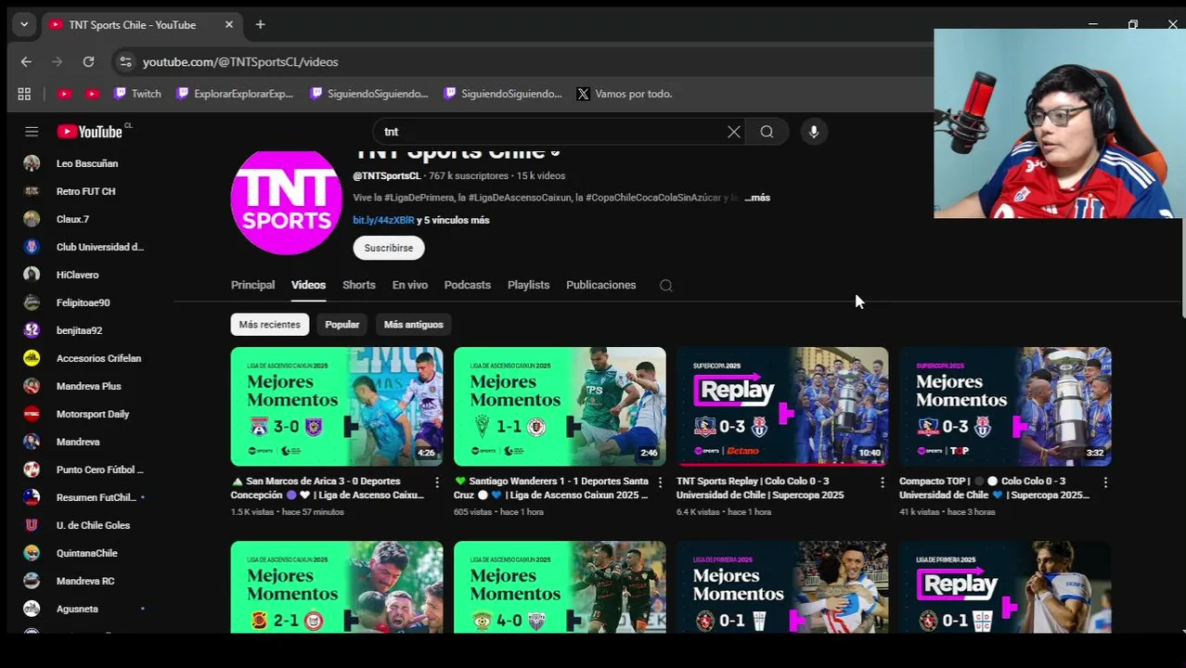The image size is (1186, 668).
Task: Expand the y 5 vínculos más links
Action: (453, 220)
